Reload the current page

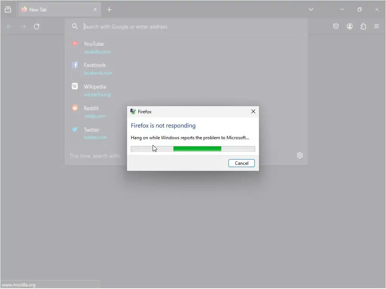[x=37, y=26]
